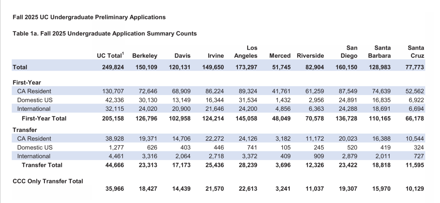Select Berkeley First-Year Domestic US value 30,130
The width and height of the screenshot is (440, 203).
point(148,100)
